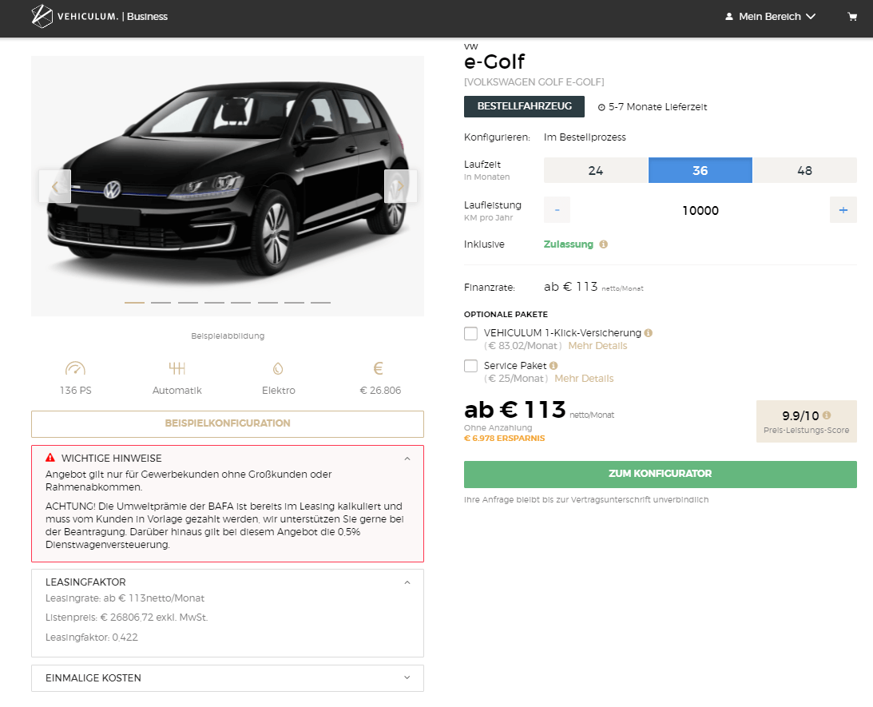The width and height of the screenshot is (873, 707).
Task: Show previous car image arrow
Action: (x=54, y=186)
